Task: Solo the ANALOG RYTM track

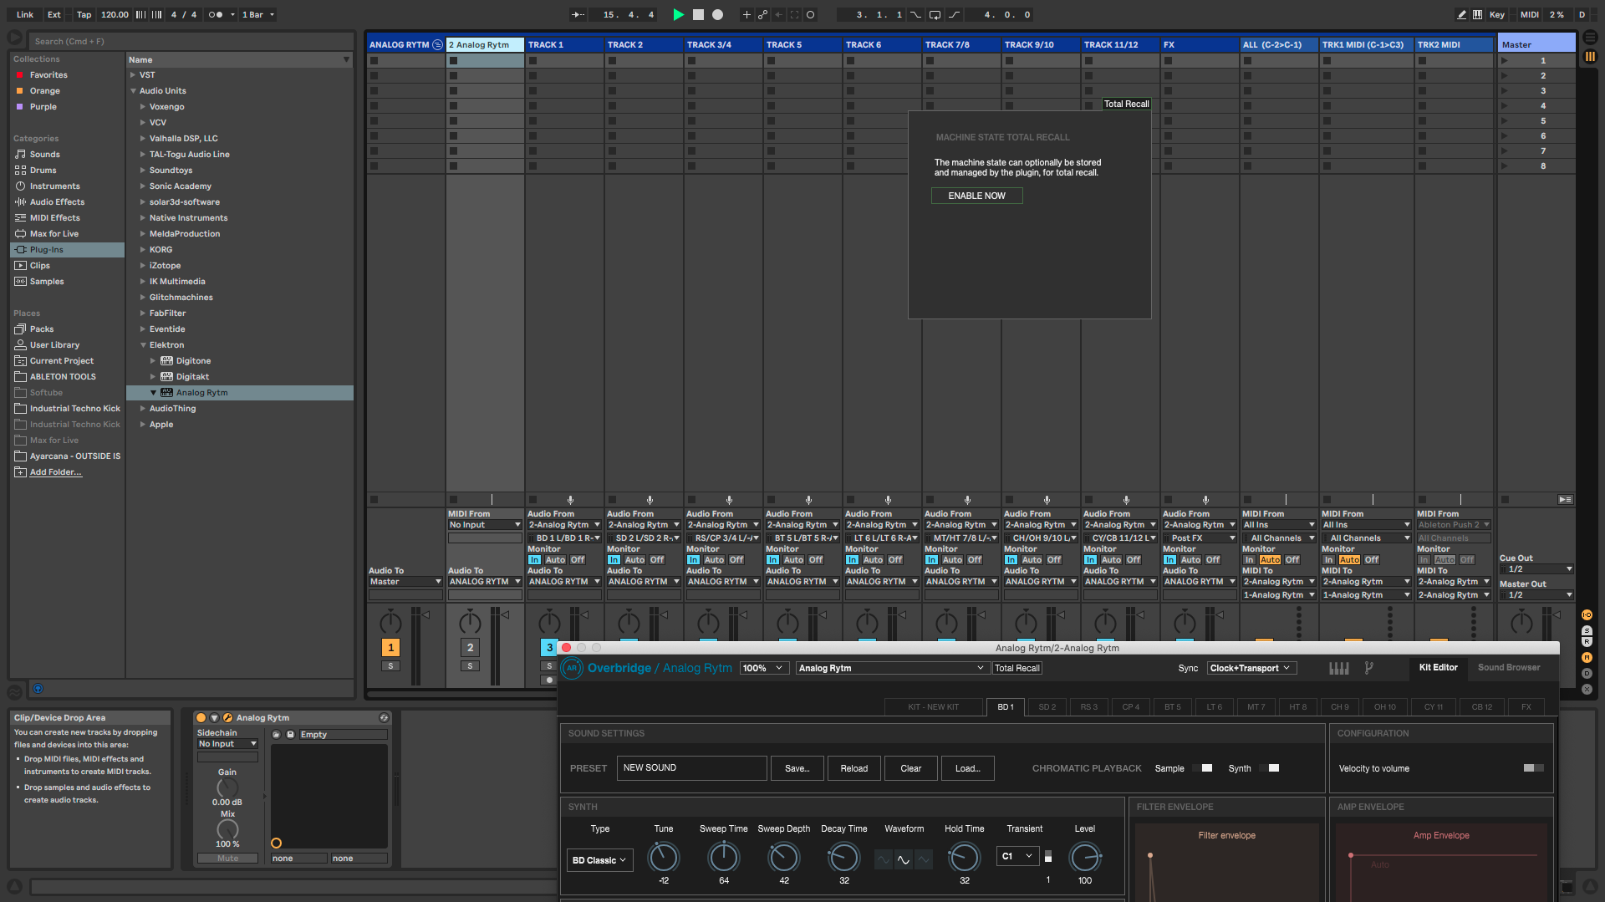Action: tap(390, 666)
